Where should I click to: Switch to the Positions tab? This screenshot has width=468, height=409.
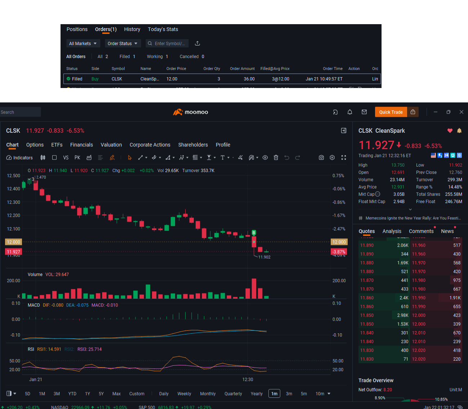(77, 29)
